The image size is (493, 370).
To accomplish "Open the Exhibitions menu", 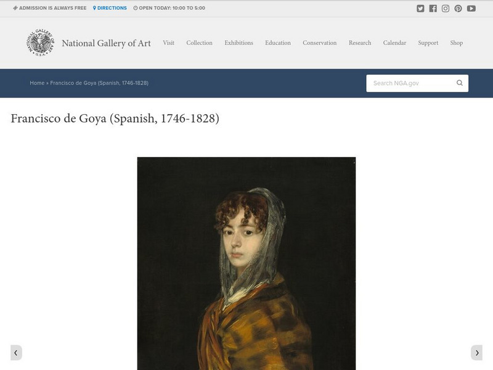I will click(x=238, y=43).
